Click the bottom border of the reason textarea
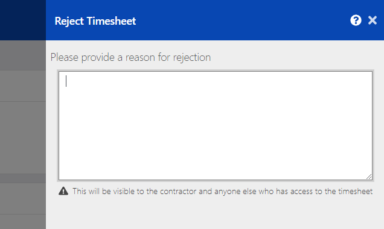Screen dimensions: 384x229 tap(216, 180)
